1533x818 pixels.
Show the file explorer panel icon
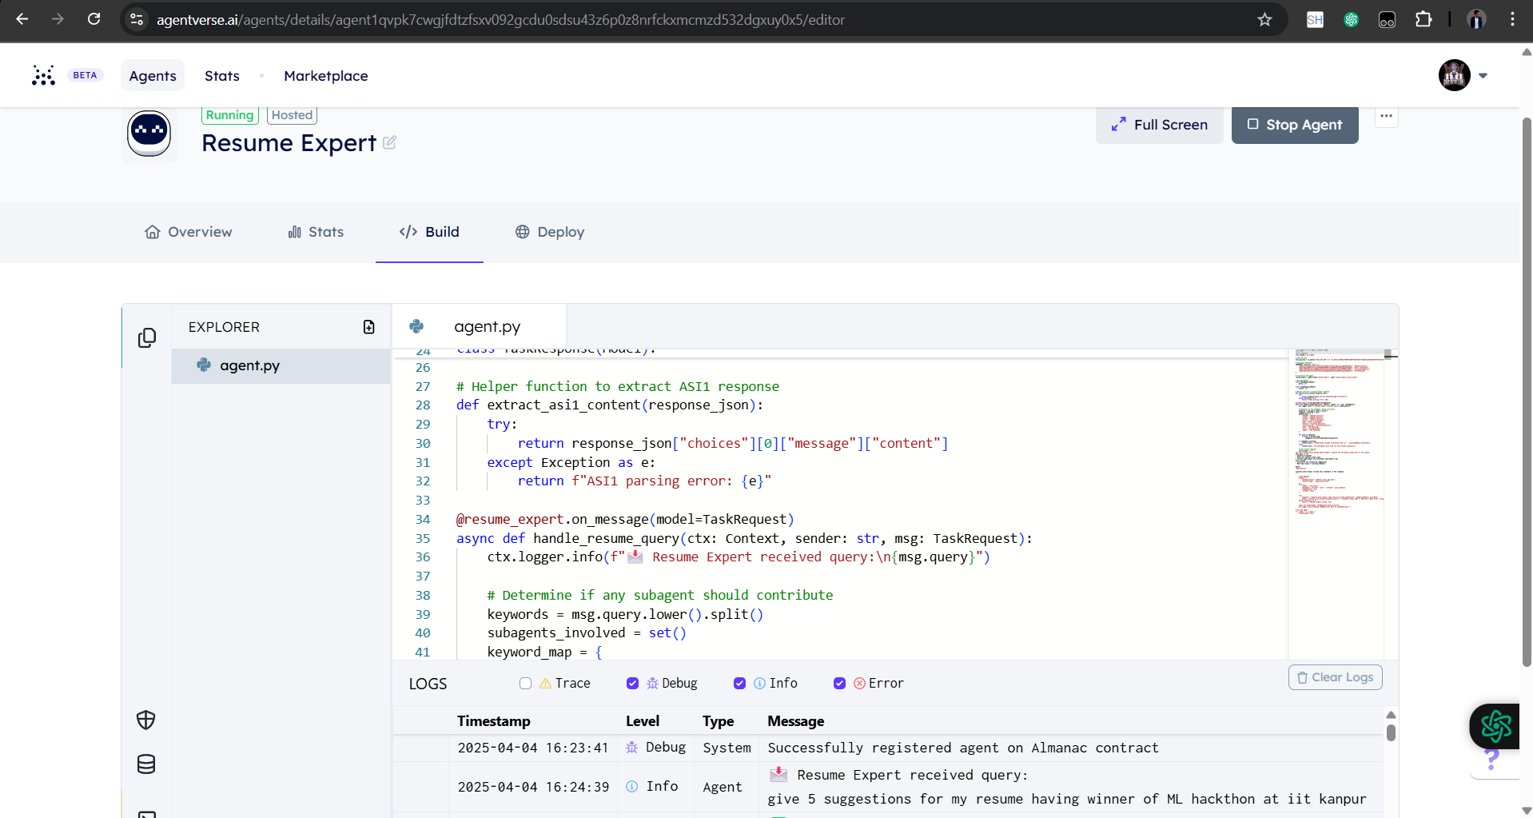[x=146, y=337]
